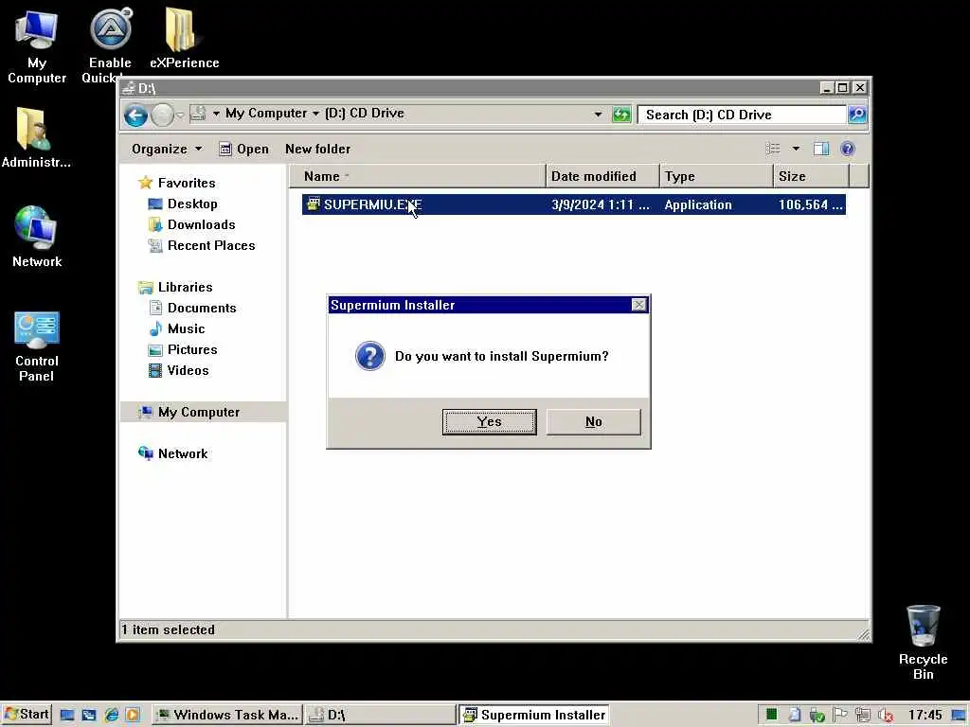Open the Start menu
970x727 pixels.
[26, 715]
